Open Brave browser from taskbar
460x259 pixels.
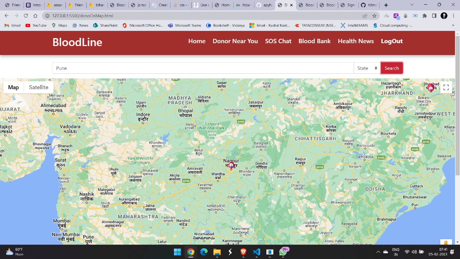(x=243, y=252)
